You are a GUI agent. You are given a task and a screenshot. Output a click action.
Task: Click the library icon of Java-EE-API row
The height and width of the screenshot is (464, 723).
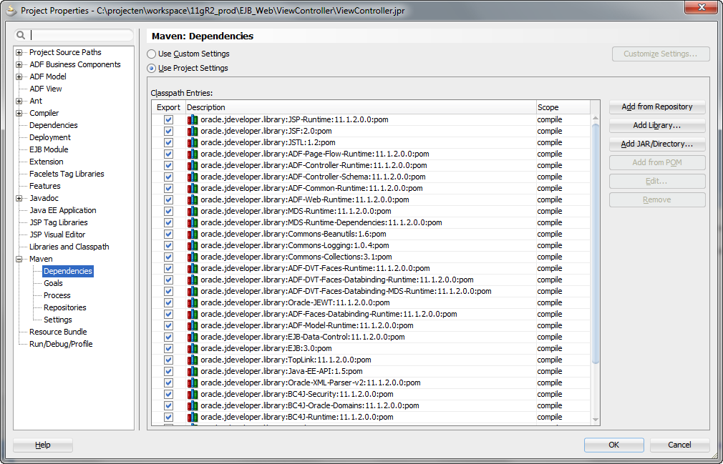pos(193,371)
